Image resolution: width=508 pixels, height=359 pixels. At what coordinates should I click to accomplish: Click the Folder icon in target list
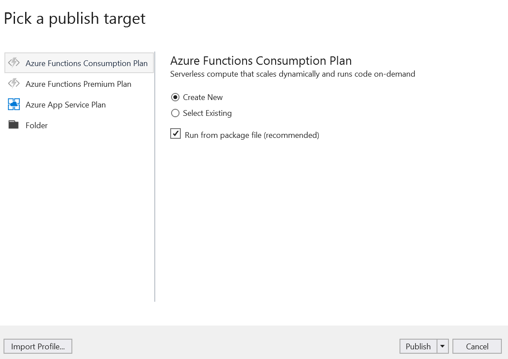click(x=13, y=125)
